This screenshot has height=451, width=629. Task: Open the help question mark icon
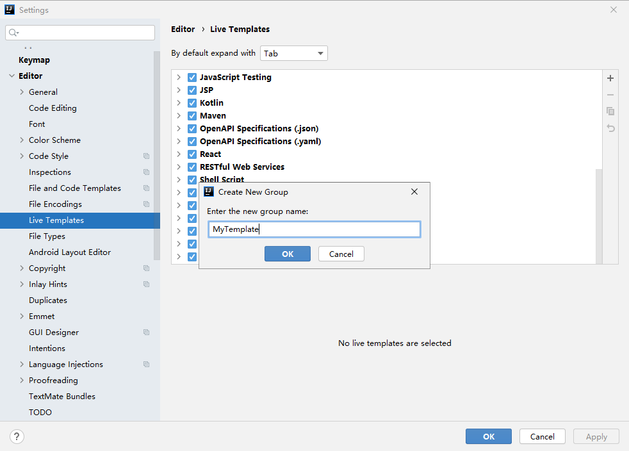tap(17, 436)
